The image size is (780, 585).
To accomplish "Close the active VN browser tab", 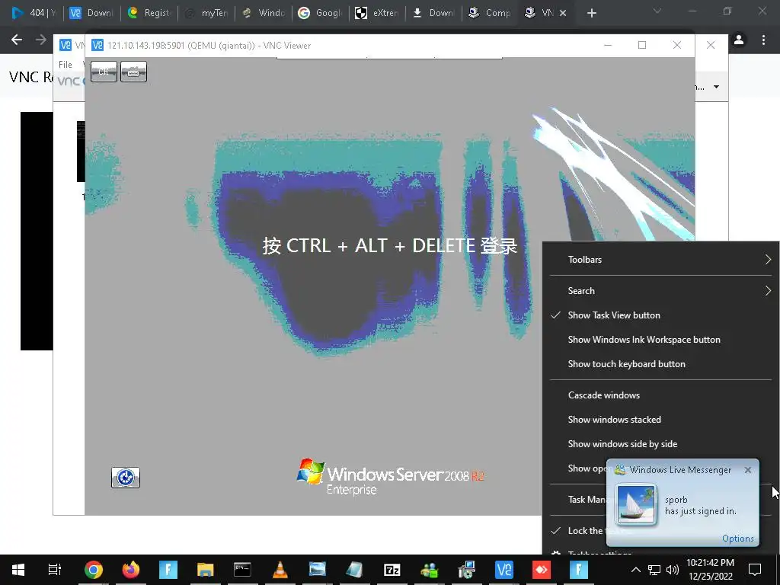I will (563, 14).
